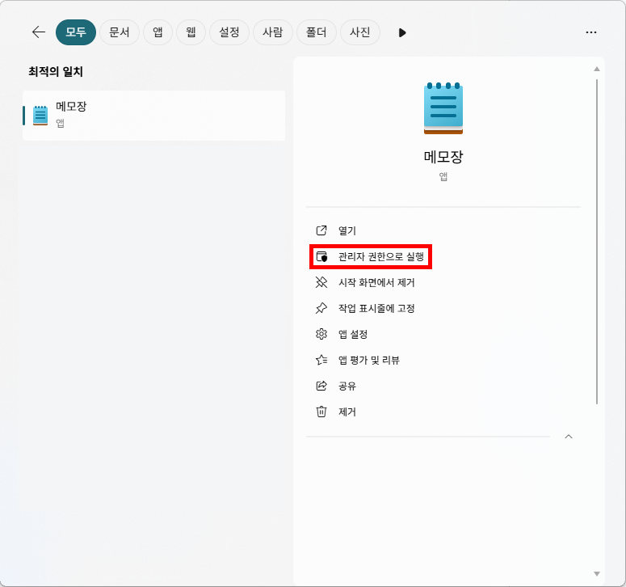The image size is (626, 587).
Task: Click the star icon for 앱 평가 및 리뷰
Action: tap(321, 360)
